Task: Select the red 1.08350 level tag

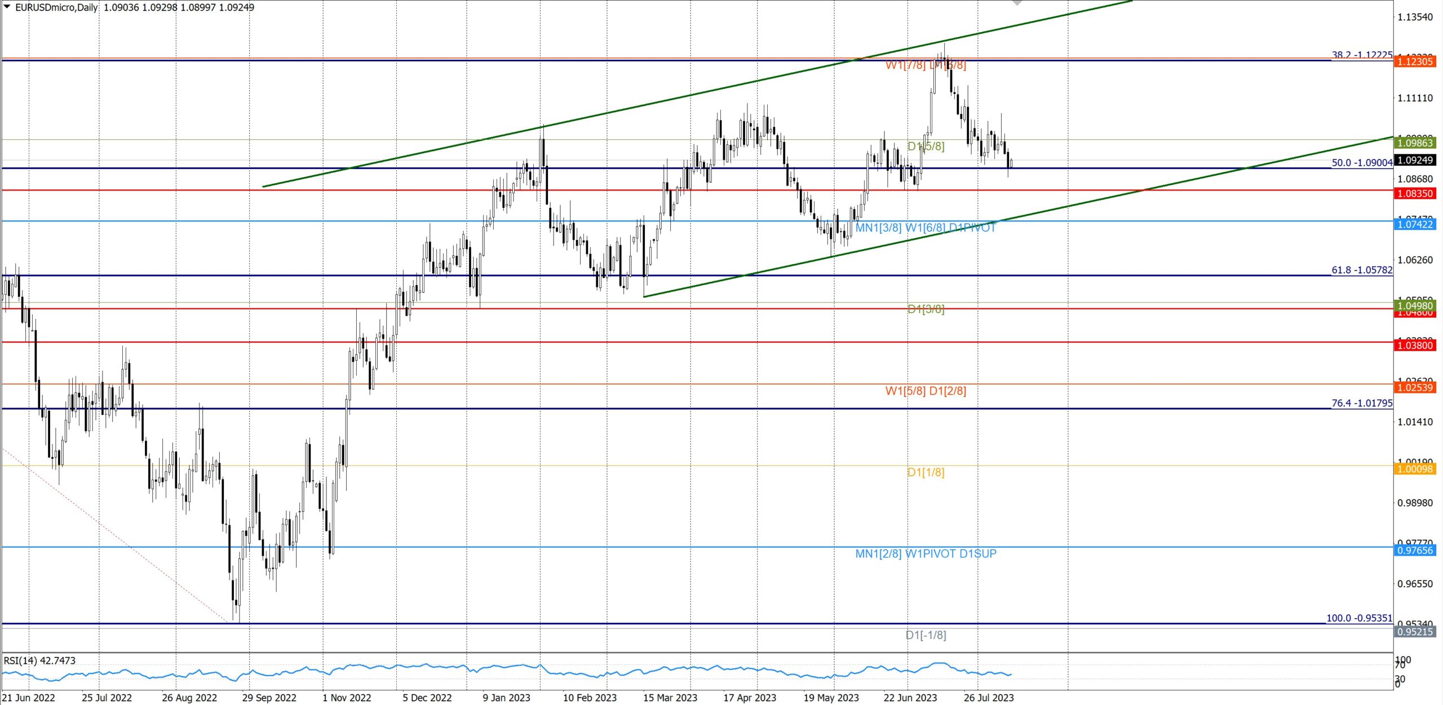Action: 1415,193
